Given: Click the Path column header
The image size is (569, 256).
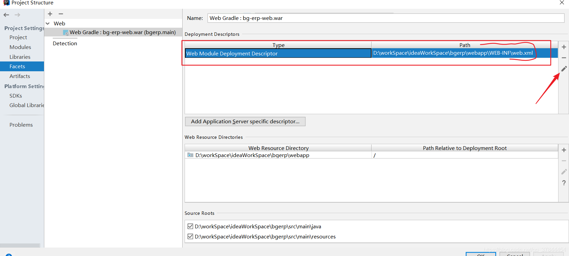Looking at the screenshot, I should point(465,45).
